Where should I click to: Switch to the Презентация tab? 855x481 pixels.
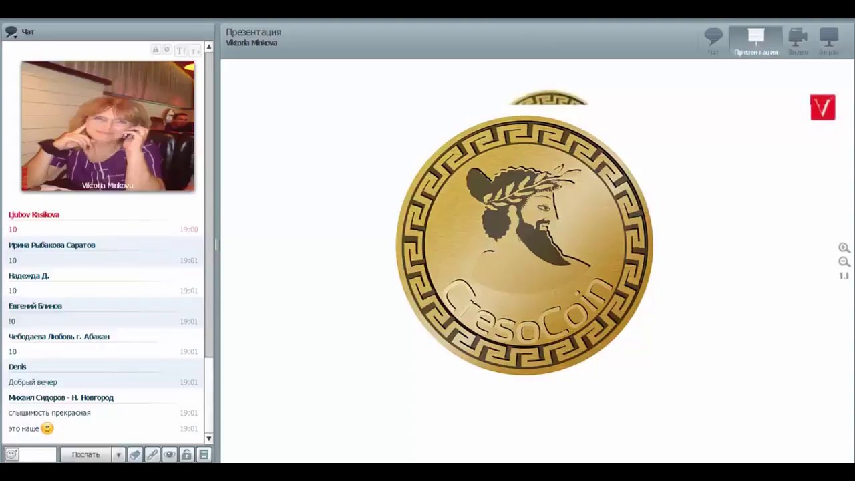tap(755, 41)
